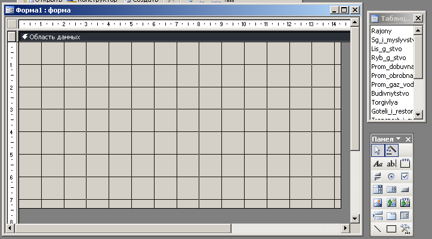Click the Область данных section bar
The image size is (432, 239).
pos(184,37)
